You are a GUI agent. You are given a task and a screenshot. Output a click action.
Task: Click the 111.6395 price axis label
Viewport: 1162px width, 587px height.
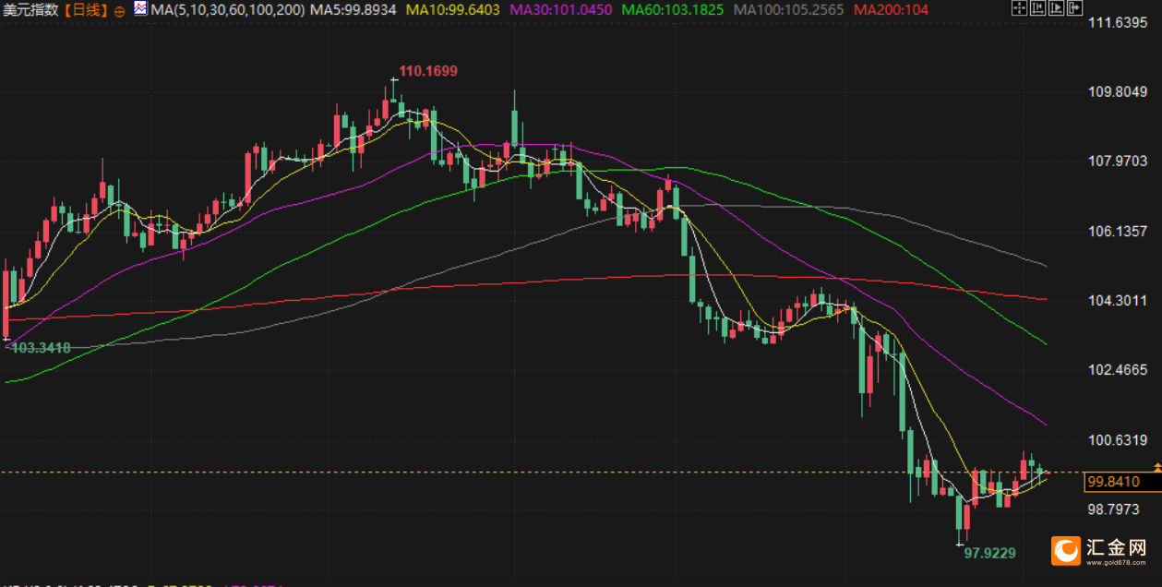click(x=1118, y=23)
